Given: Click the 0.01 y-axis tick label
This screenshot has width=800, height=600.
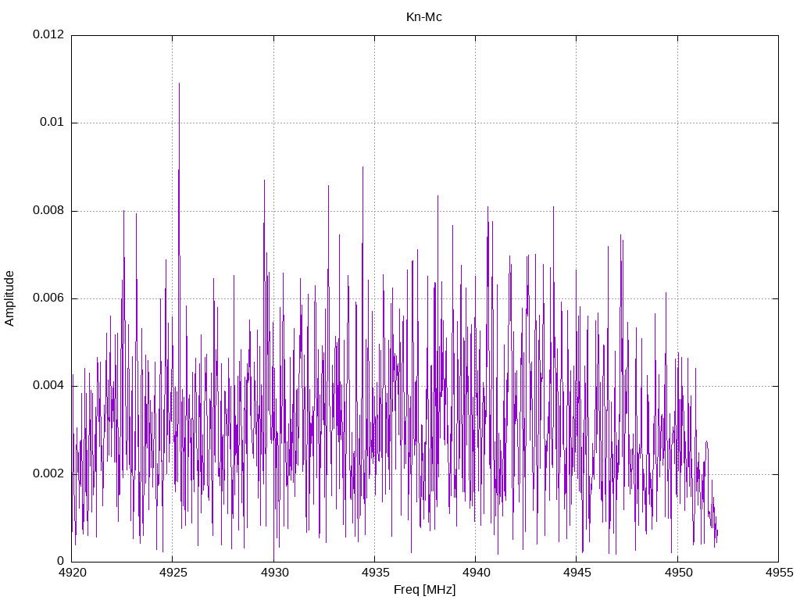Looking at the screenshot, I should click(52, 122).
